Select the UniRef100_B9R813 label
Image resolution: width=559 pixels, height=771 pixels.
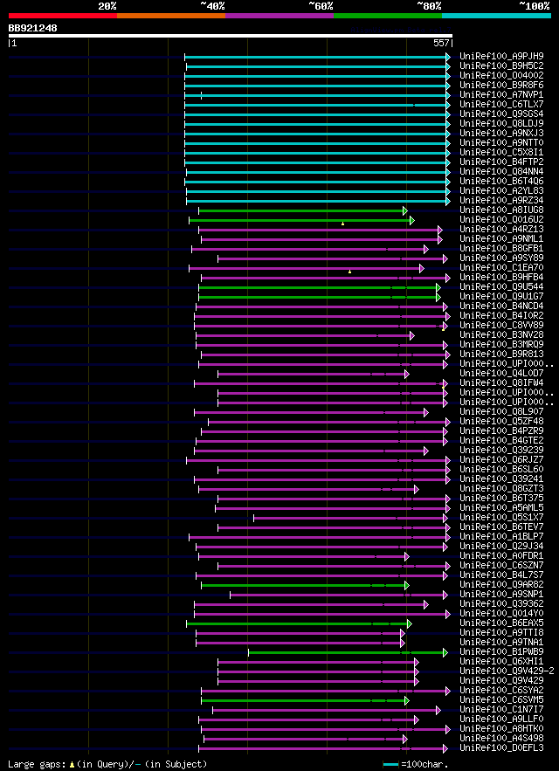(x=501, y=355)
